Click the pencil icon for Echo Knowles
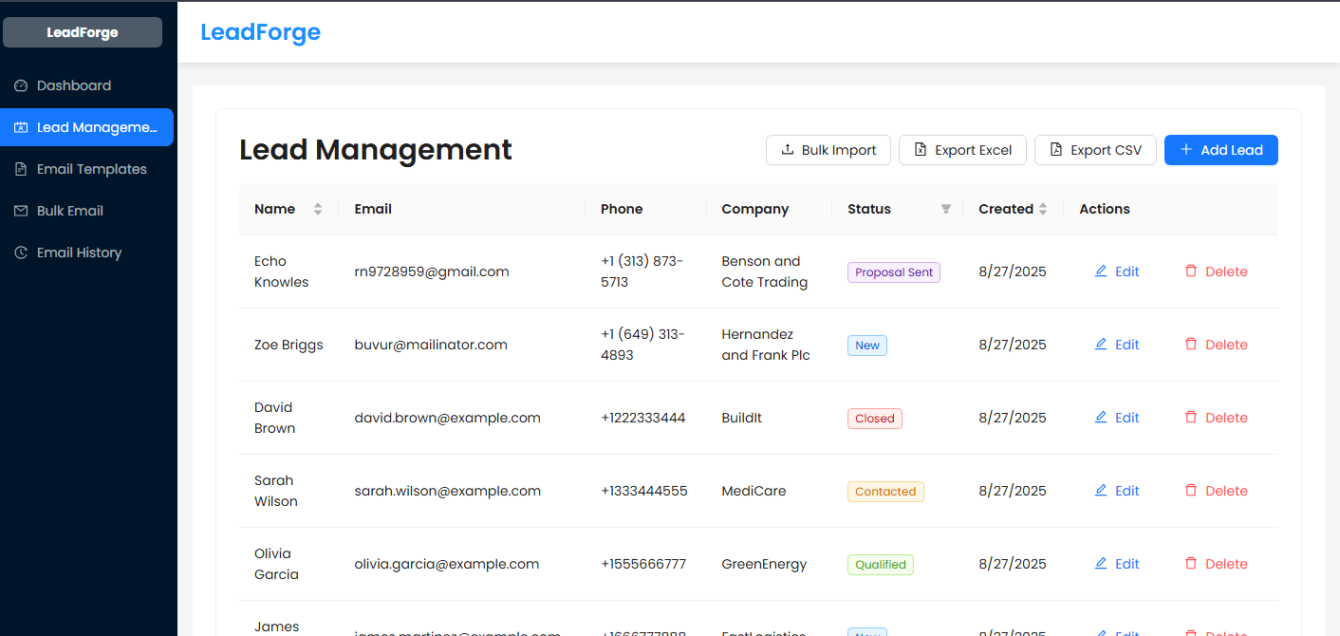 click(x=1101, y=271)
